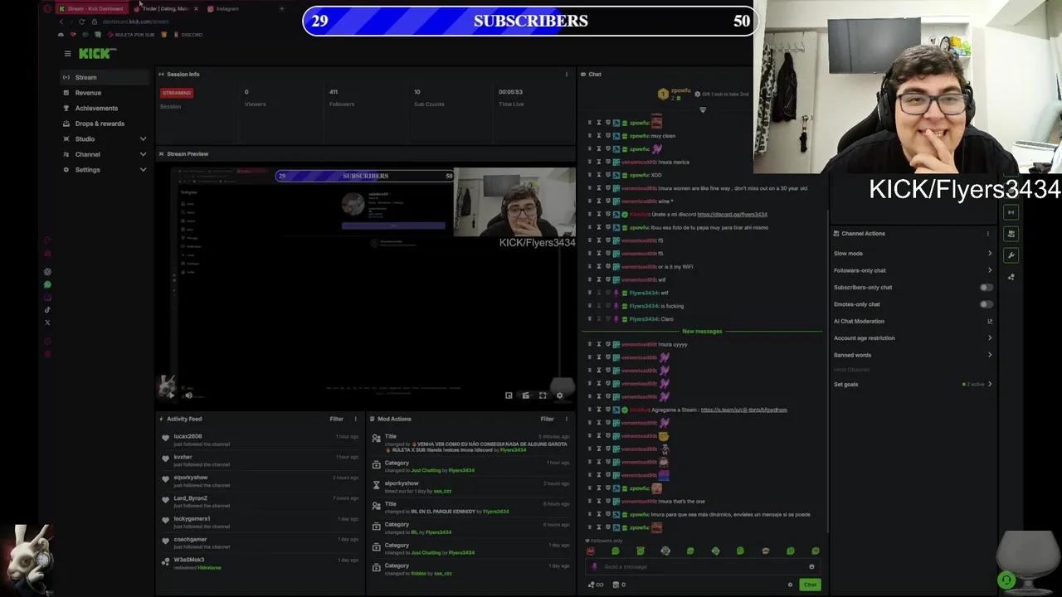The height and width of the screenshot is (597, 1062).
Task: Open the Achievements sidebar page
Action: point(105,108)
